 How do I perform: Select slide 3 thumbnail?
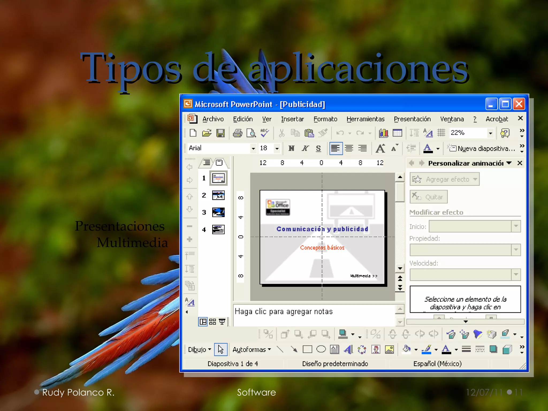tap(218, 212)
